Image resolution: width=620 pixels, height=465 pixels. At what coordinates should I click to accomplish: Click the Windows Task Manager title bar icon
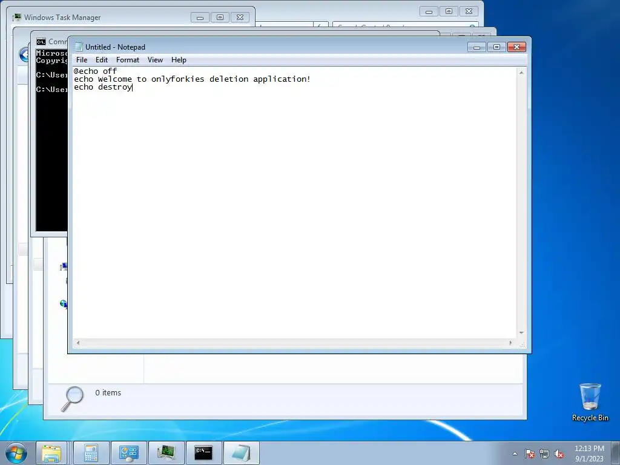click(16, 17)
